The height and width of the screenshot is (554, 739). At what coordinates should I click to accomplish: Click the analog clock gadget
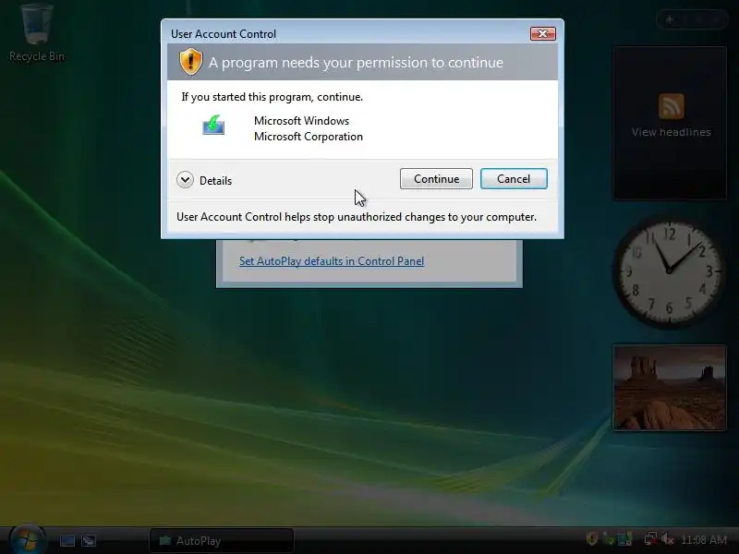click(x=668, y=271)
